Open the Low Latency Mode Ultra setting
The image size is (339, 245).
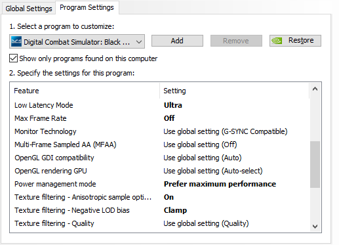coord(173,105)
